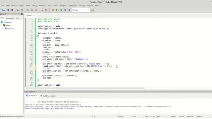Click the Line 21 position status entry
Viewport: 212px width, 119px height.
[154, 116]
